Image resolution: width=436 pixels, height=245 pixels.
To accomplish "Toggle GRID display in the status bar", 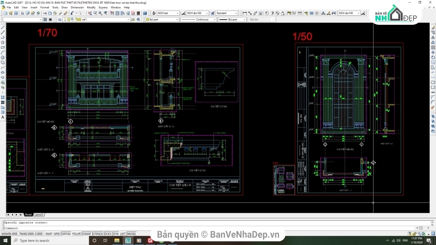I will click(x=56, y=234).
